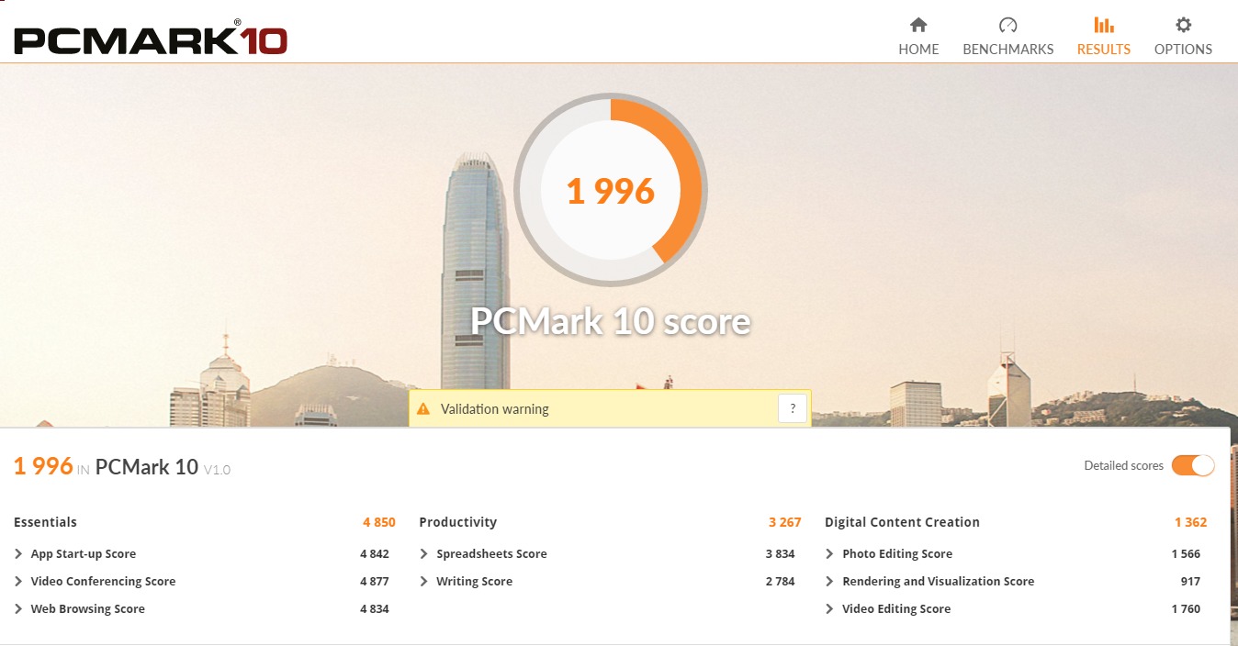Click the Benchmarks gauge icon
1238x646 pixels.
coord(1007,25)
